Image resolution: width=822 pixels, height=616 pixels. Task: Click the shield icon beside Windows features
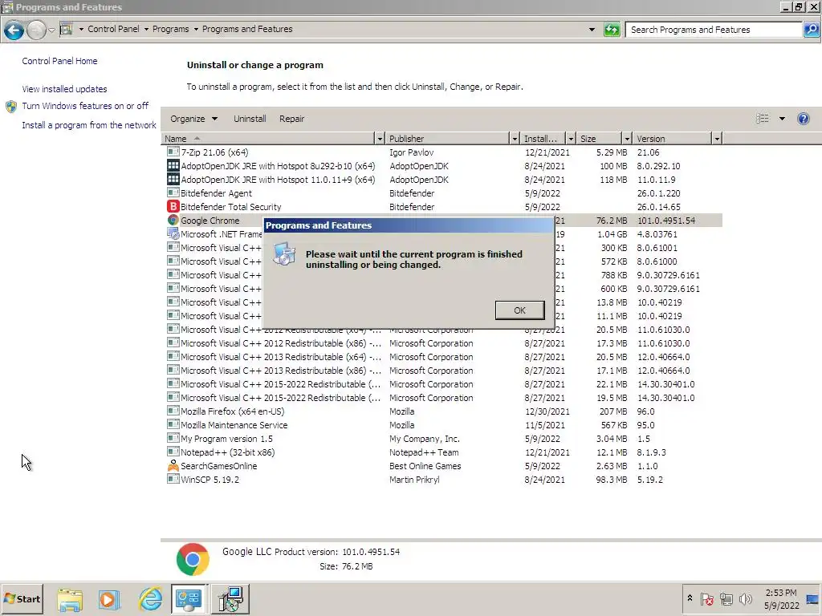coord(11,107)
